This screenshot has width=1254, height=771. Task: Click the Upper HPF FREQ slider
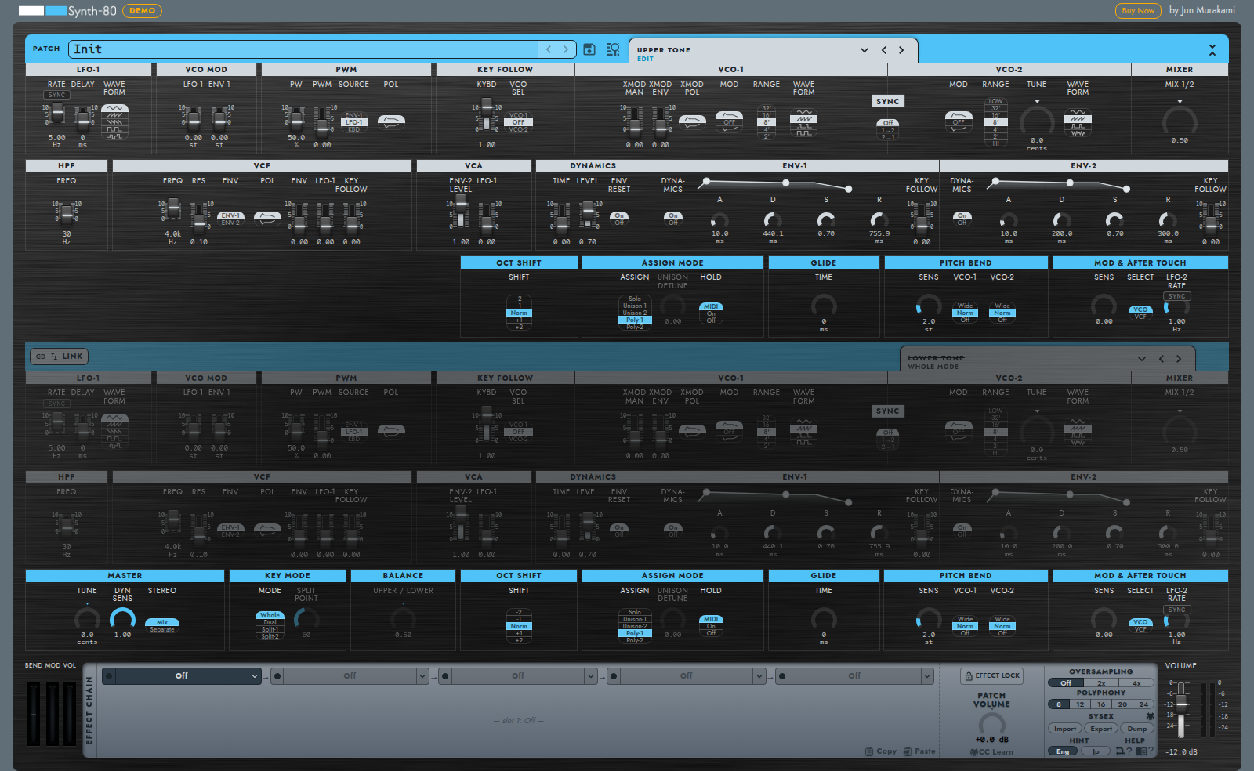point(66,213)
